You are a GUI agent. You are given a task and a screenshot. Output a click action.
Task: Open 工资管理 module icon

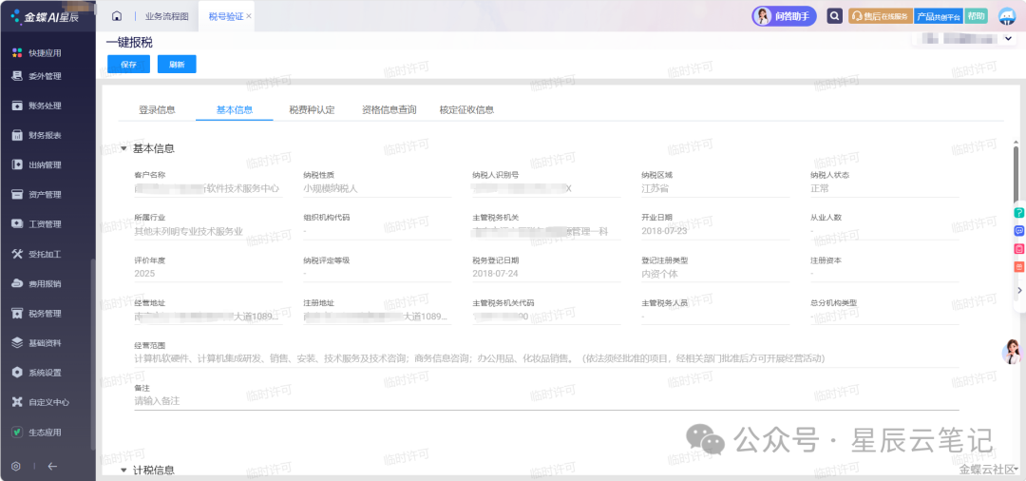[x=18, y=223]
